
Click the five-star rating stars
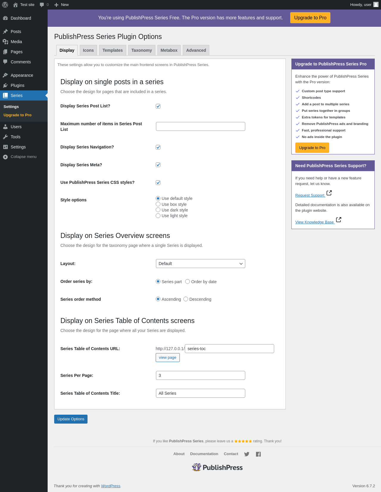click(243, 441)
